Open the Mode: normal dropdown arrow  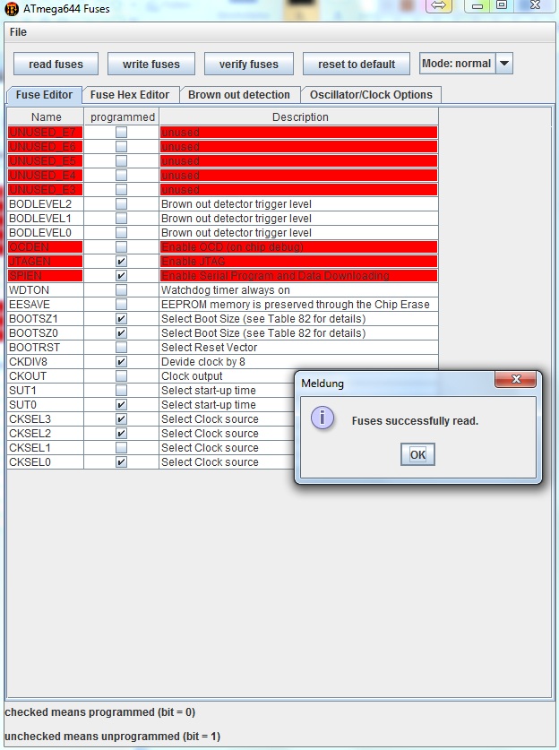(x=504, y=64)
